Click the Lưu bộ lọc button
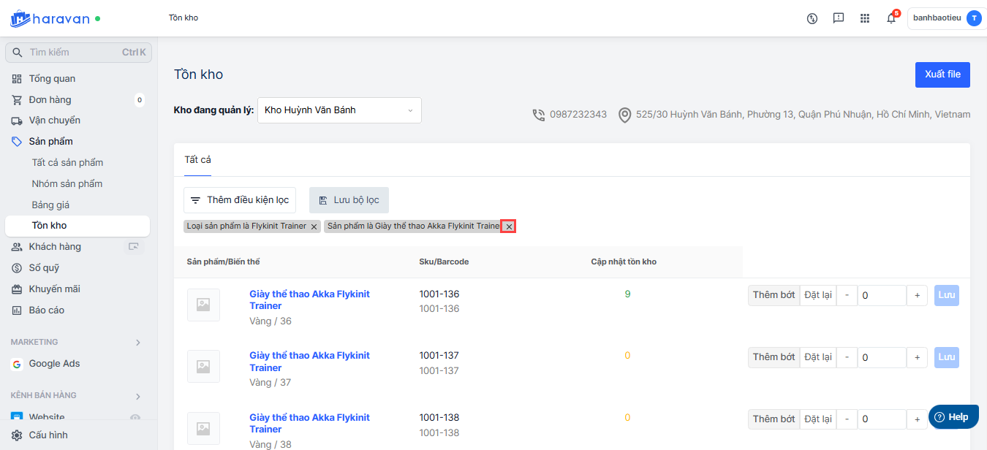 pos(349,200)
